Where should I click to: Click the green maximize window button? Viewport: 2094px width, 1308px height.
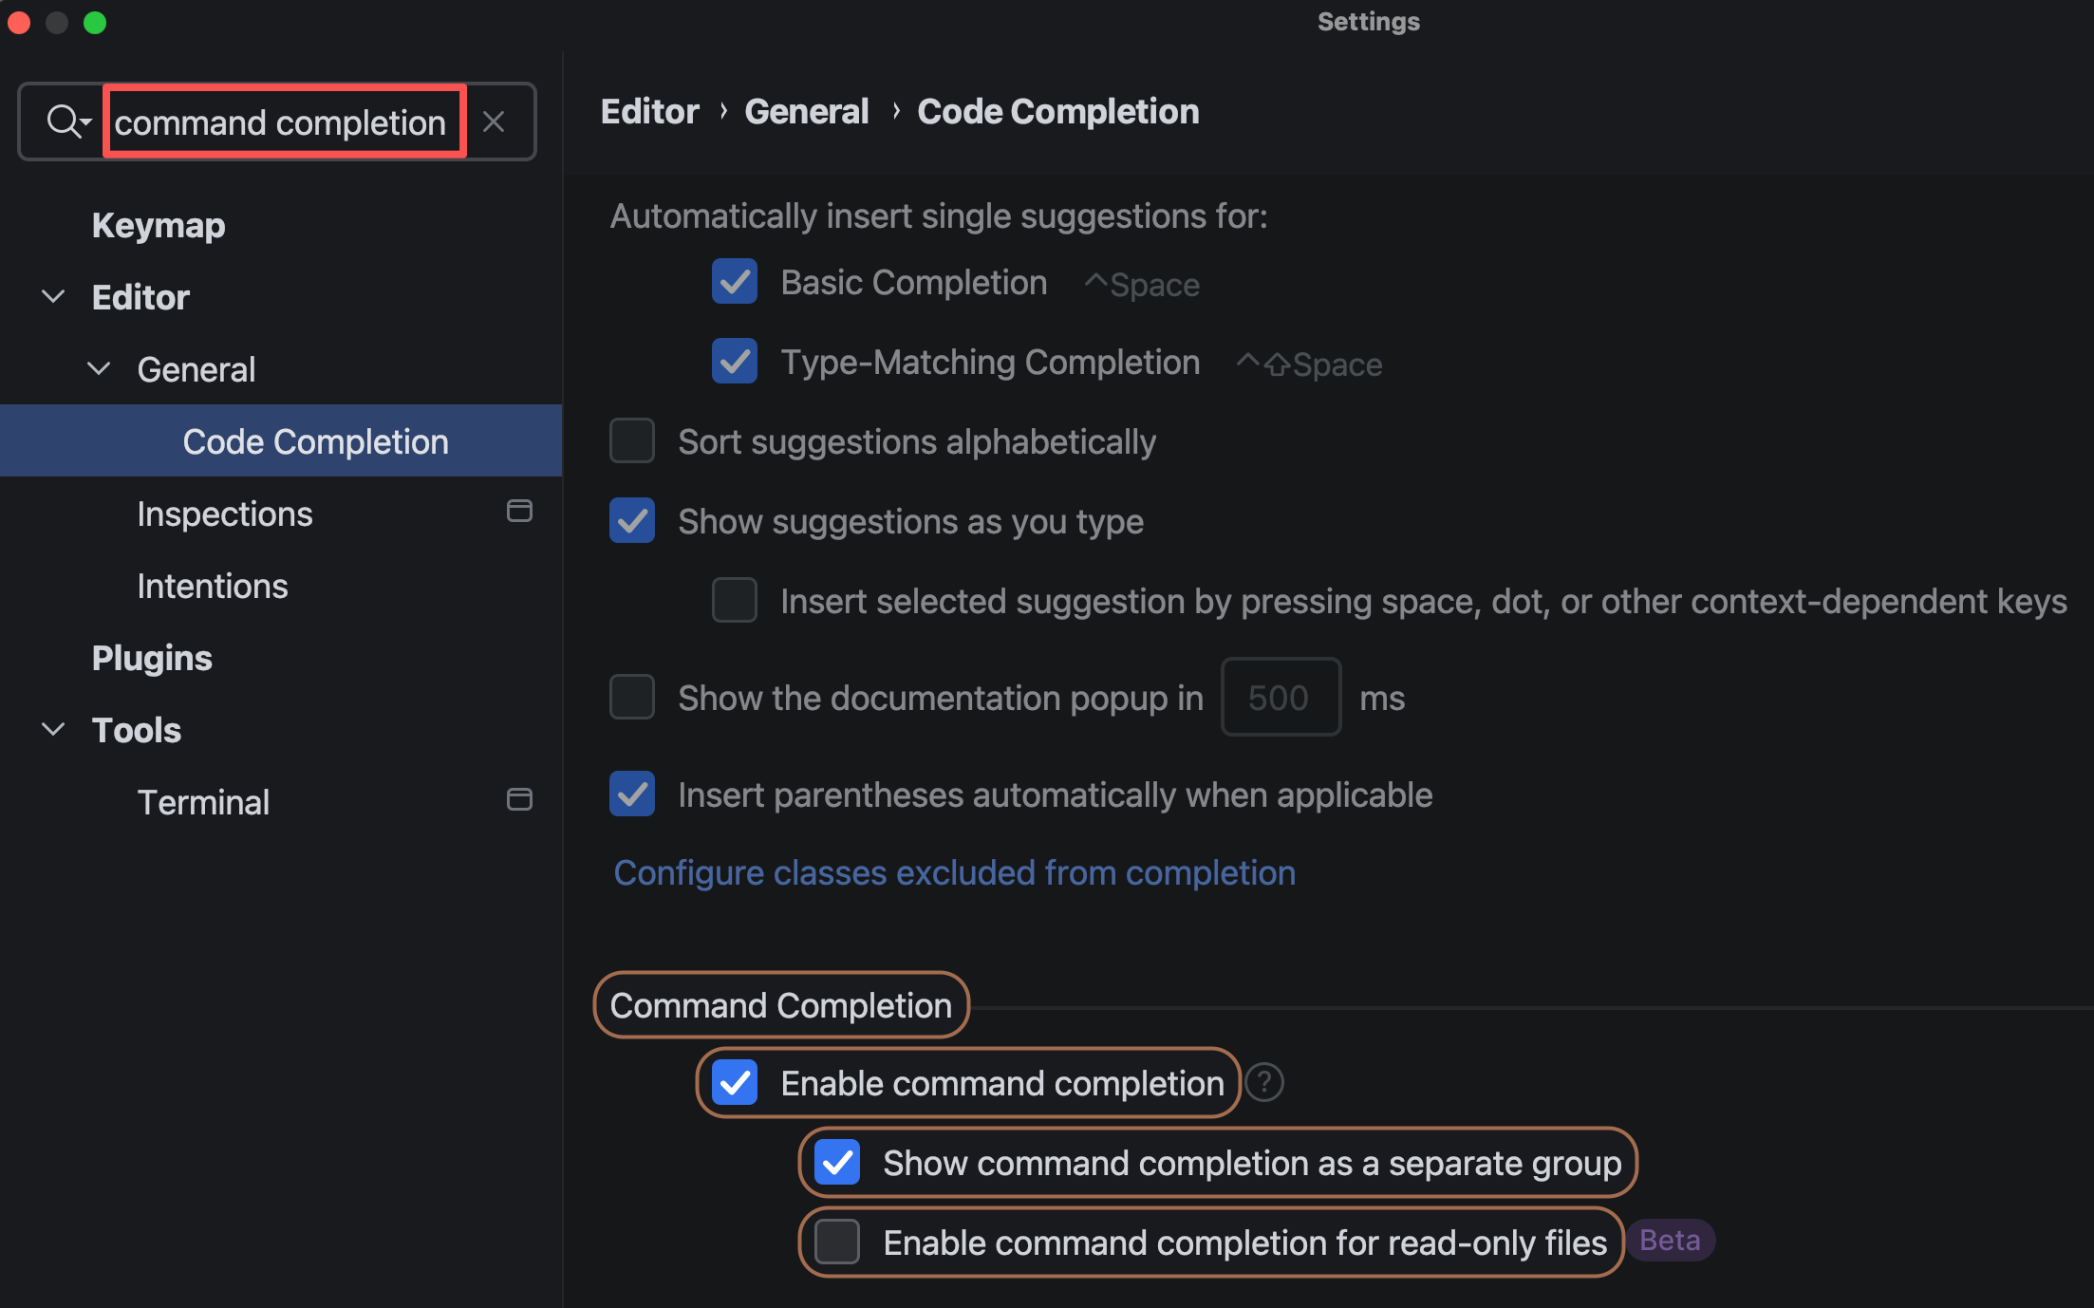[95, 22]
